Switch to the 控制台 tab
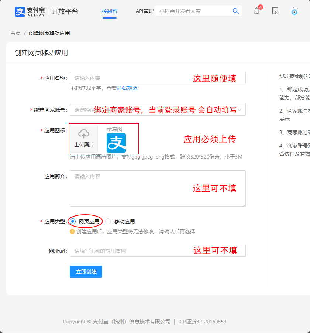310x333 pixels. (109, 11)
